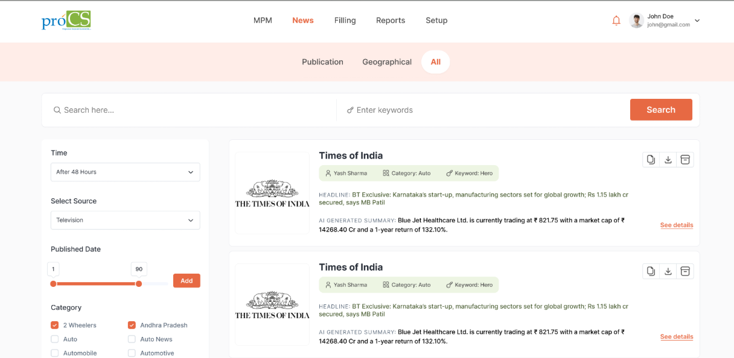Open See details for first article

coord(677,225)
